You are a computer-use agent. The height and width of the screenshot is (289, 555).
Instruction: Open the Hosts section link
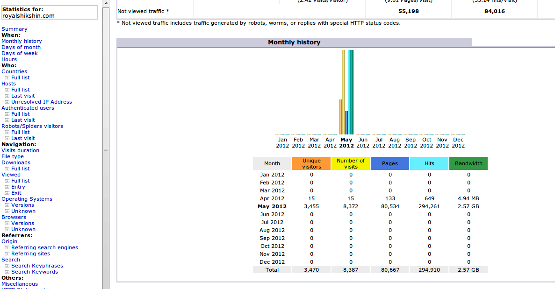(8, 84)
